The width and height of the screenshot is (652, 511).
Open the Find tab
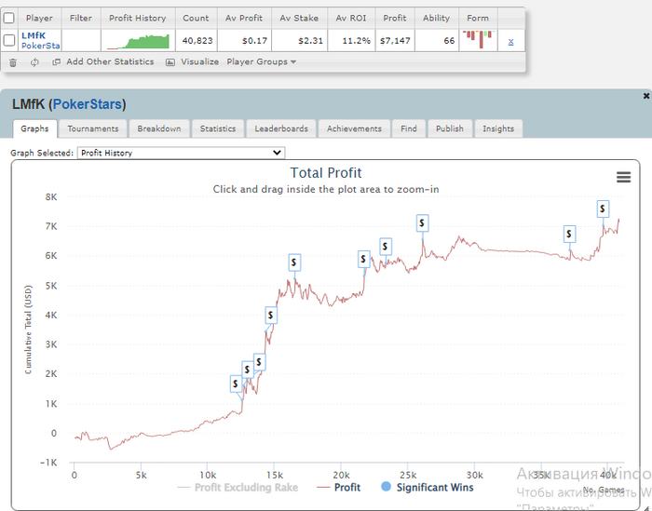[409, 128]
